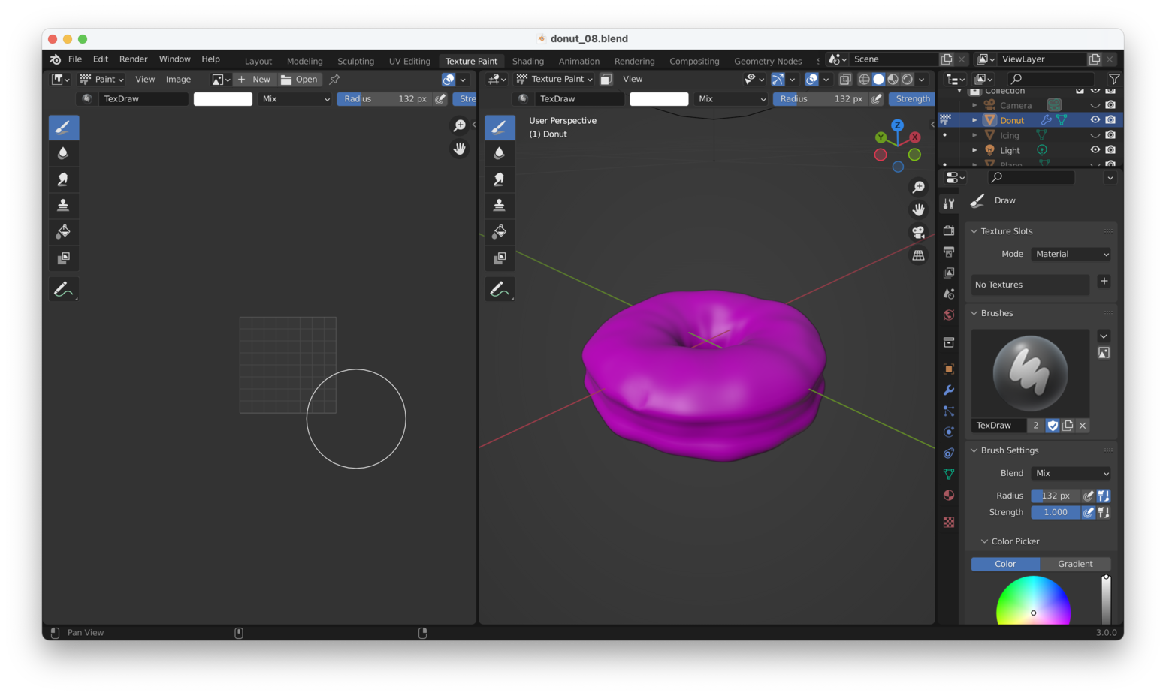Click the Open image button

[300, 80]
